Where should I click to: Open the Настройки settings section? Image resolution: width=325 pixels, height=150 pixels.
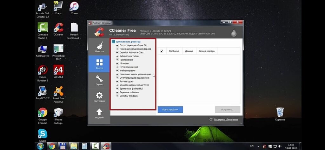tap(99, 97)
